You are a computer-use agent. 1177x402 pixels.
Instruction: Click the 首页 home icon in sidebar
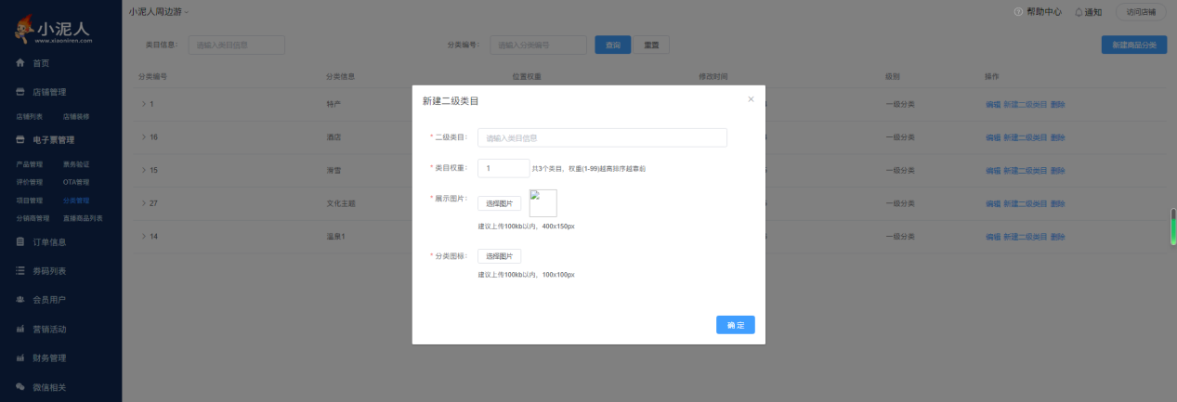(20, 63)
